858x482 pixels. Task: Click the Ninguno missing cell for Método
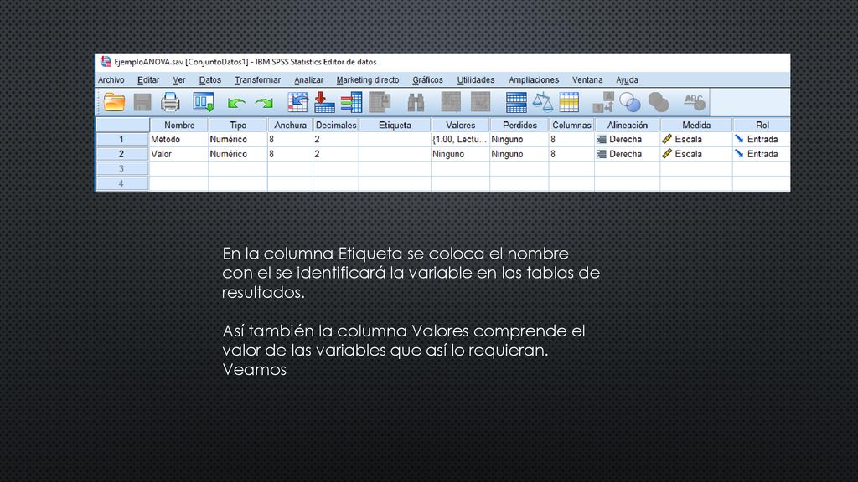pos(519,140)
